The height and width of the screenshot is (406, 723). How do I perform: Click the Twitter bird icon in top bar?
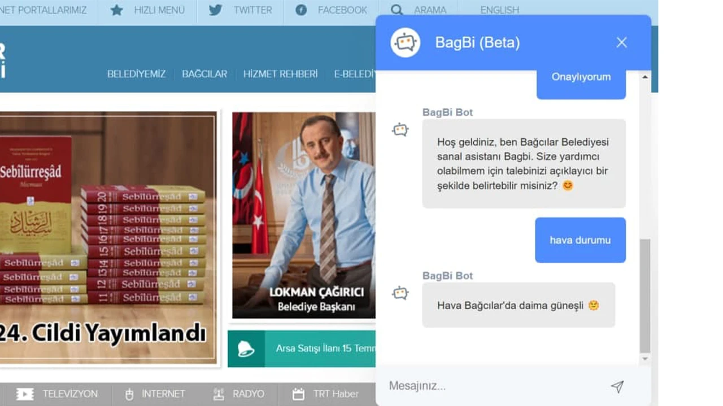click(215, 10)
